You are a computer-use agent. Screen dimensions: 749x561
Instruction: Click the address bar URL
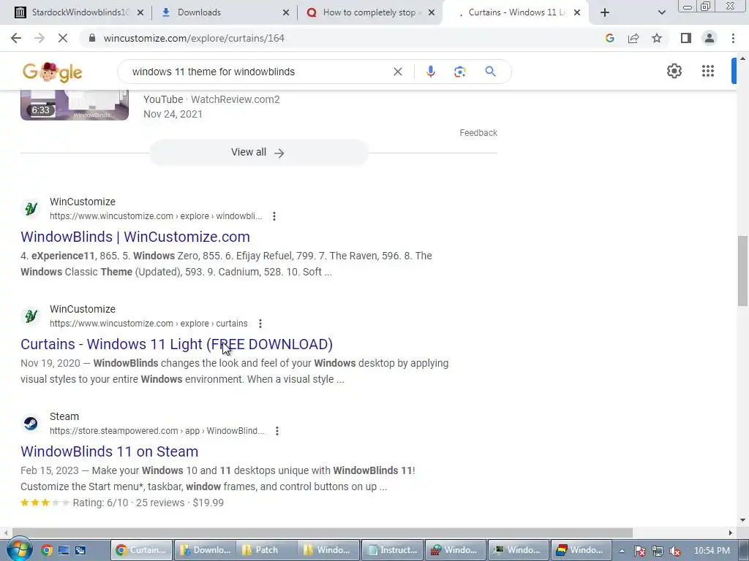pyautogui.click(x=194, y=38)
